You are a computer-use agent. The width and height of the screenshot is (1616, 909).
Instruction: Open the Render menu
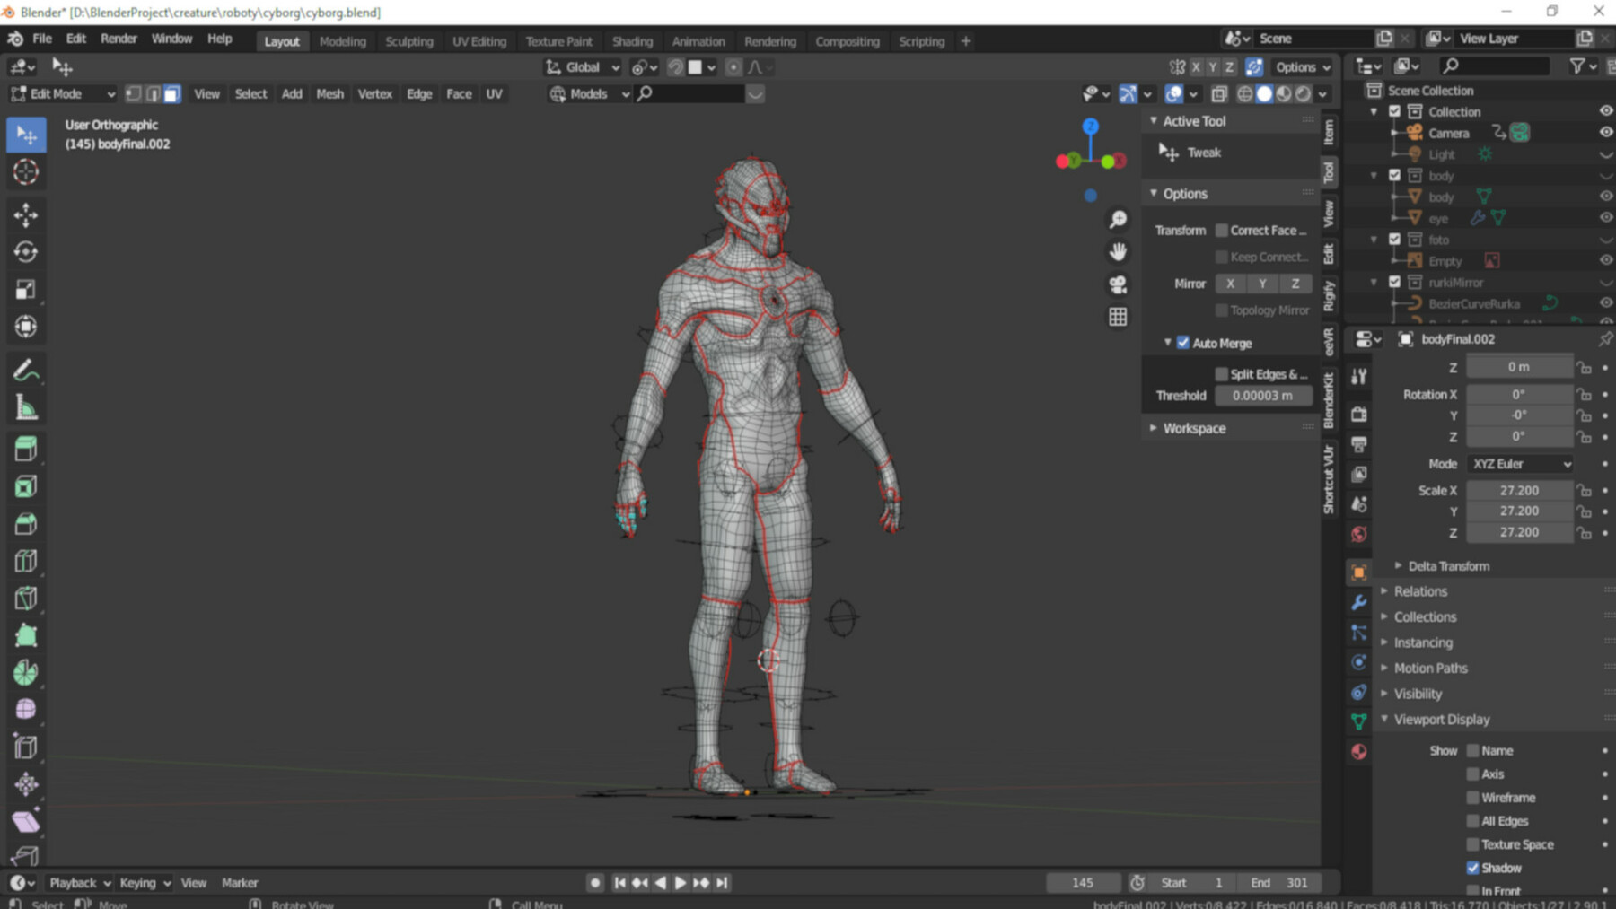118,39
